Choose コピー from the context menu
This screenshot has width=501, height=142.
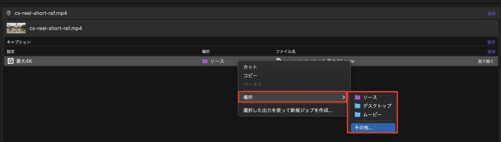coord(250,75)
